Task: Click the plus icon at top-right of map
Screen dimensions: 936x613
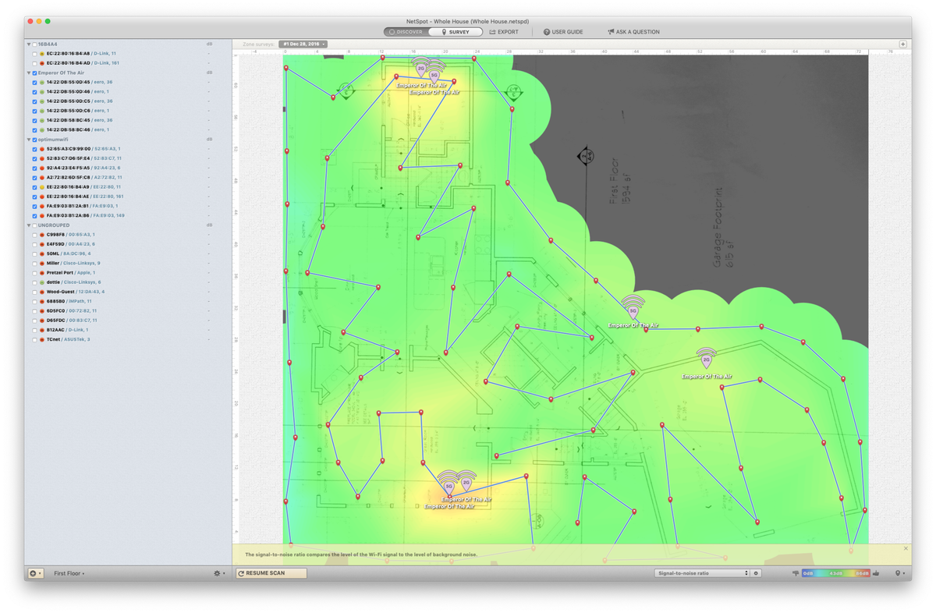Action: coord(902,44)
